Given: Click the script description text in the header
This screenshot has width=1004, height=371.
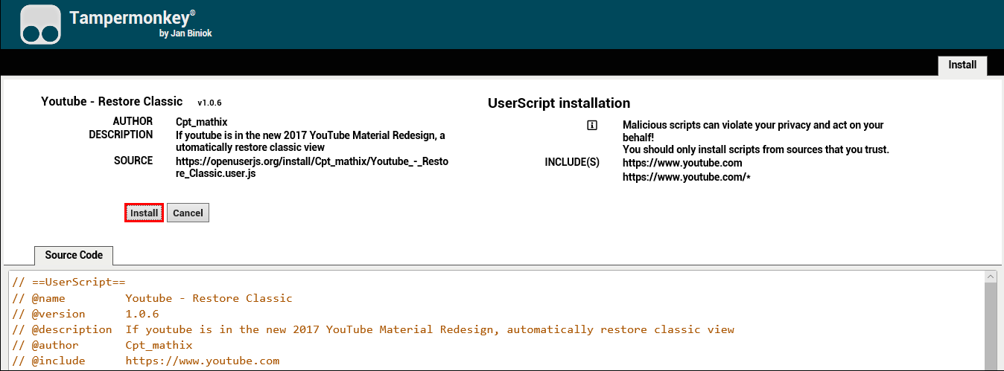Looking at the screenshot, I should coord(311,141).
